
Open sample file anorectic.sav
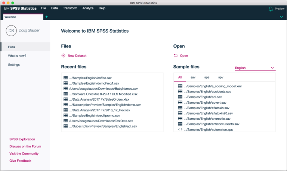coord(207,119)
